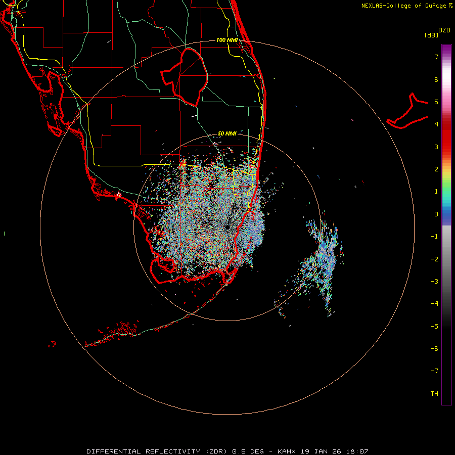Click the 3 value on the scale
Viewport: 455px width, 455px height.
pyautogui.click(x=436, y=147)
